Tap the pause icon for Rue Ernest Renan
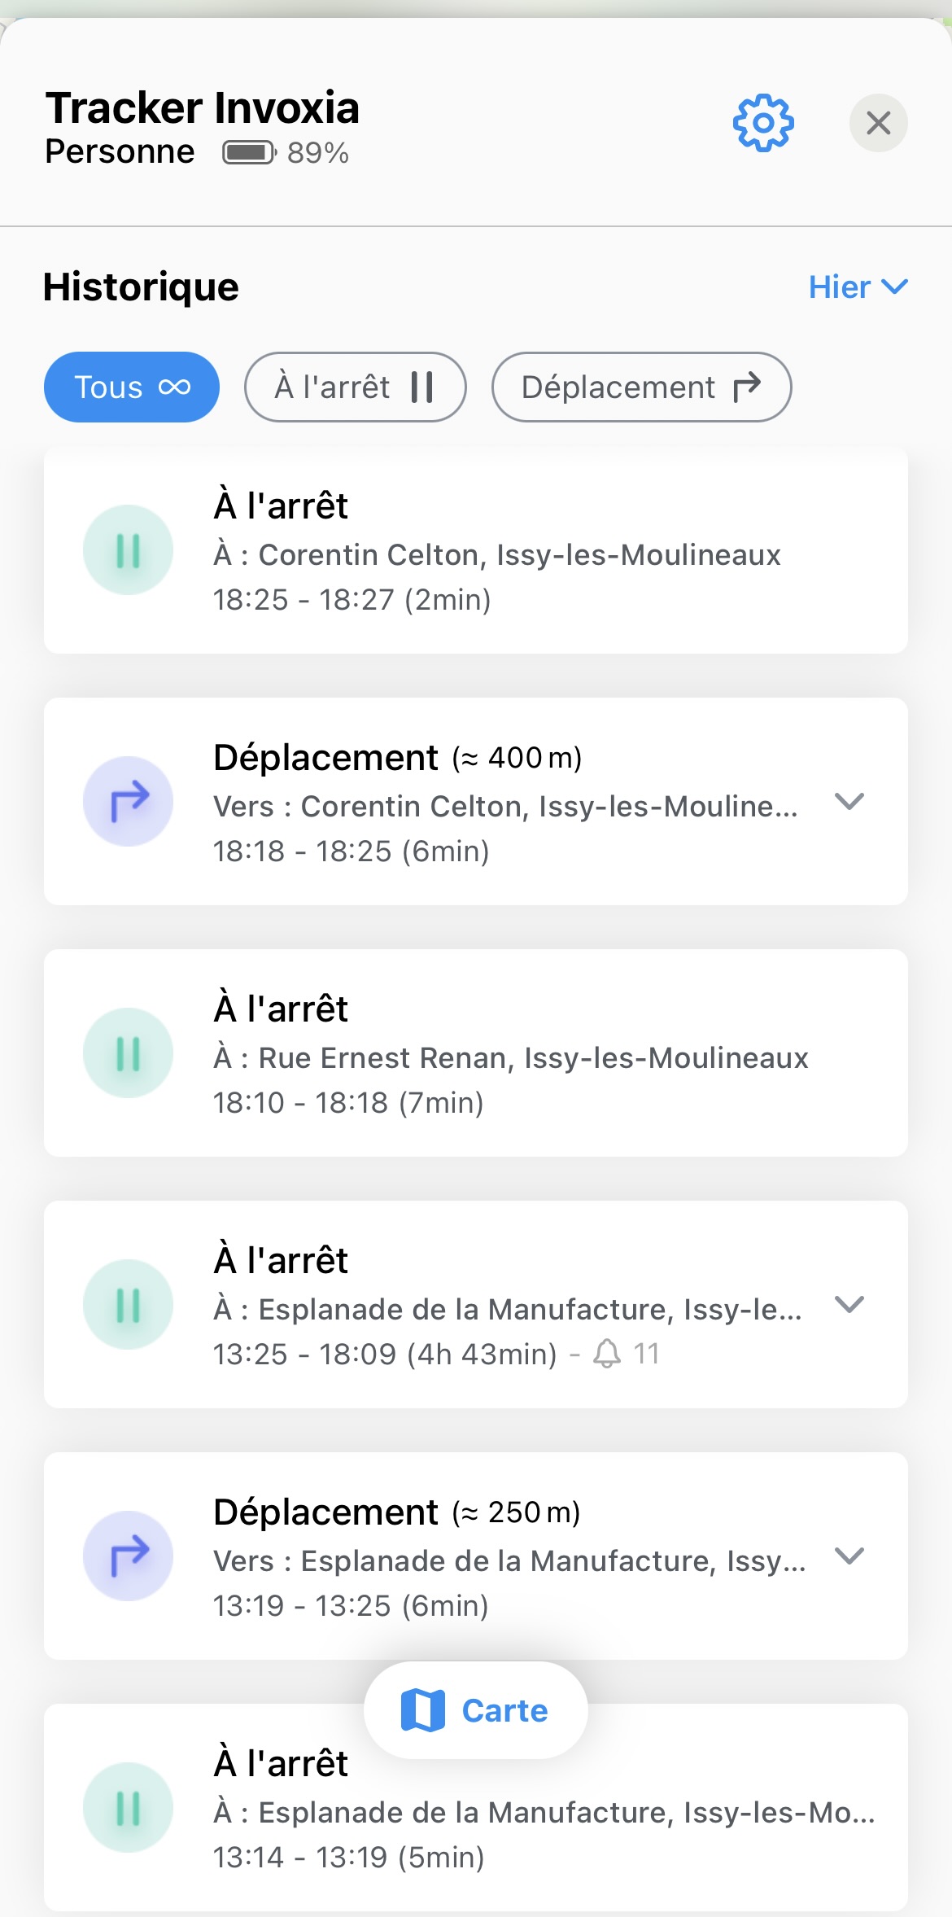 [x=129, y=1053]
